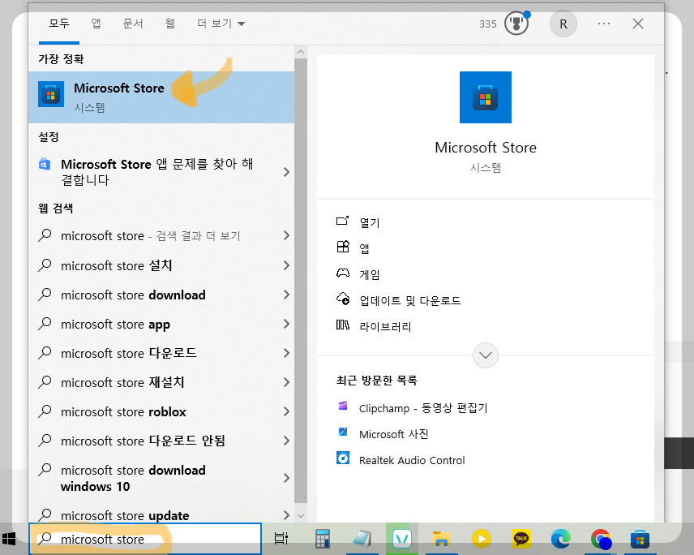Switch to the 모두 tab

pyautogui.click(x=59, y=24)
